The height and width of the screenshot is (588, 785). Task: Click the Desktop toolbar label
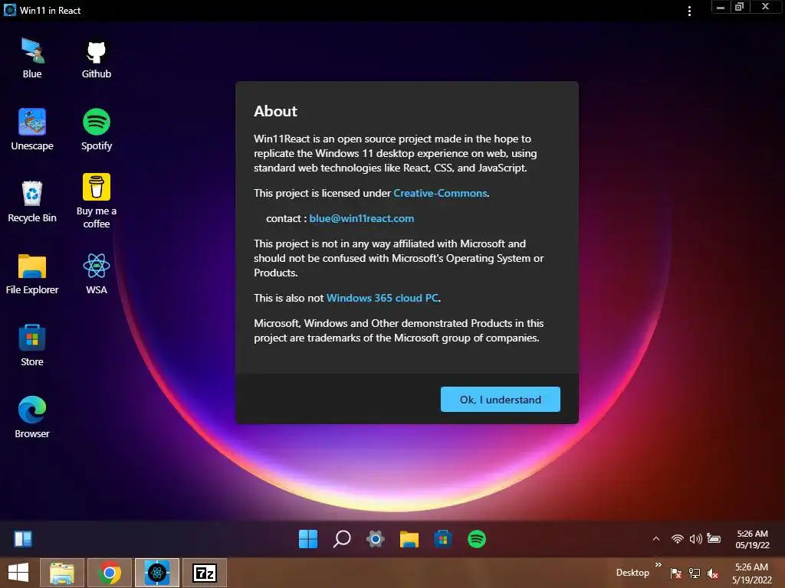632,573
